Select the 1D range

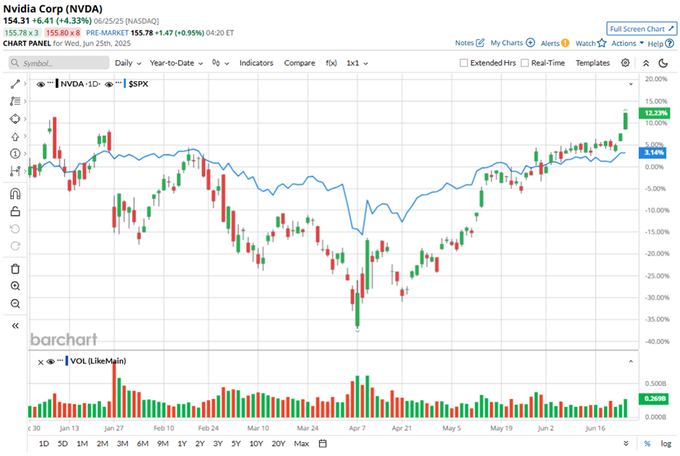pos(44,444)
